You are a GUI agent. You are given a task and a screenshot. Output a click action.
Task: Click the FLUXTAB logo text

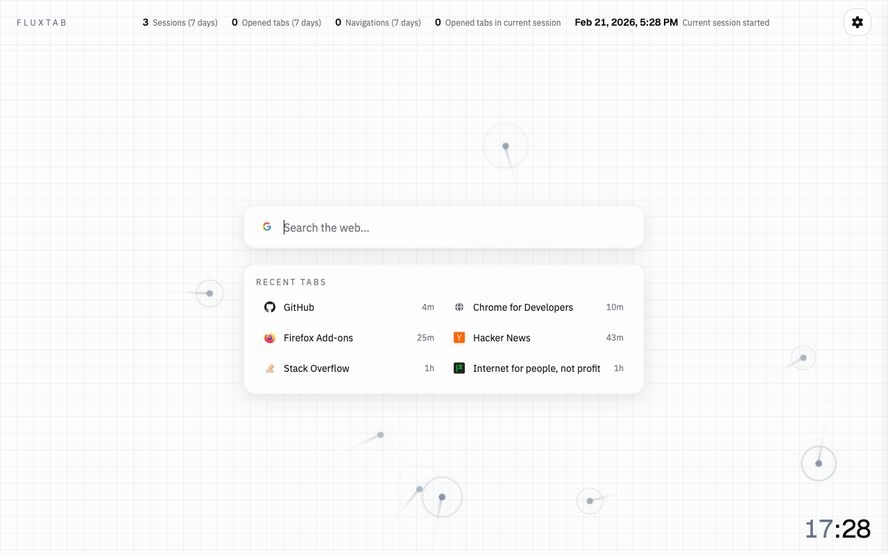[42, 22]
